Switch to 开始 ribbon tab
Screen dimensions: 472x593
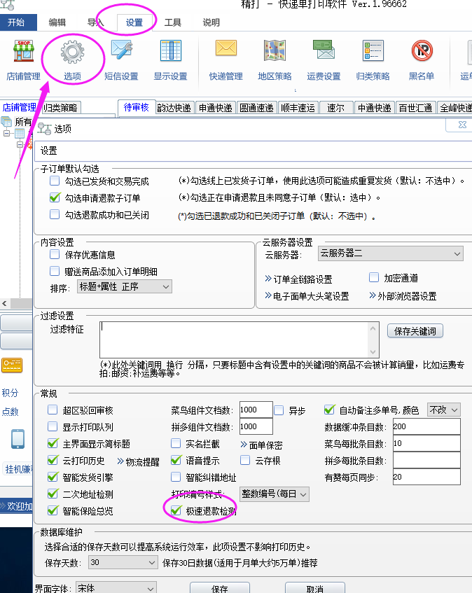point(16,22)
